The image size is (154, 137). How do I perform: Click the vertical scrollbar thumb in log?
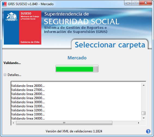143,113
